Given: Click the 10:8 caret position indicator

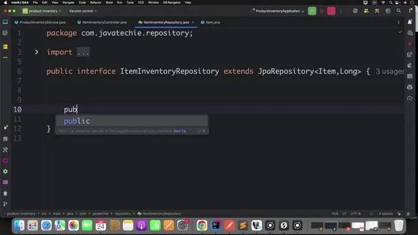Looking at the screenshot, I should [335, 213].
